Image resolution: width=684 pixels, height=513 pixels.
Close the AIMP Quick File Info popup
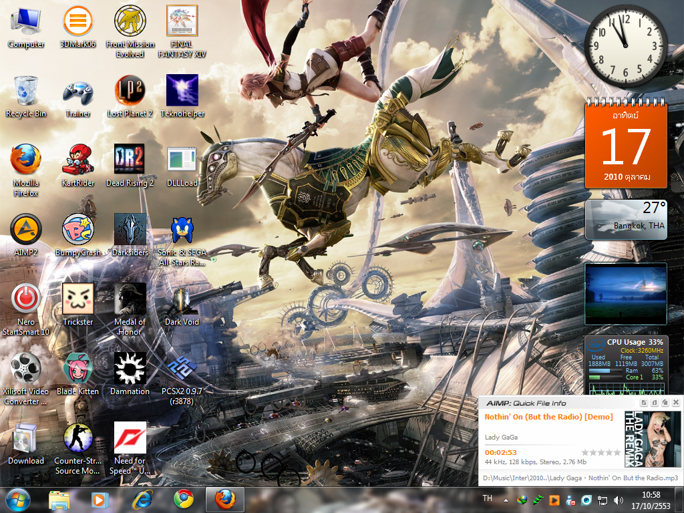676,403
